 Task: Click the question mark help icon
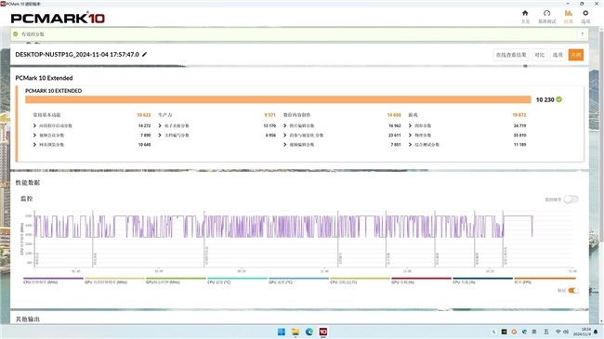pyautogui.click(x=582, y=34)
